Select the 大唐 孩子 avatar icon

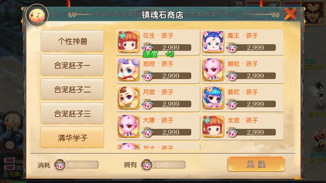129,127
